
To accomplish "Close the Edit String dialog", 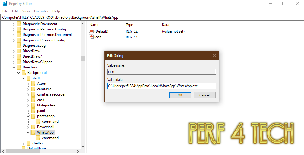I will pos(214,55).
